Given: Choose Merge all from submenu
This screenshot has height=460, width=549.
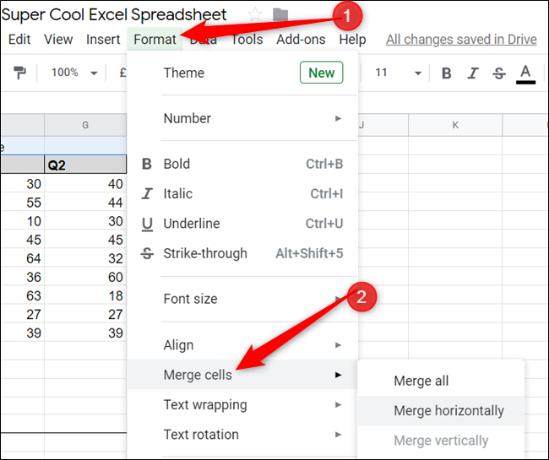Looking at the screenshot, I should pos(441,381).
